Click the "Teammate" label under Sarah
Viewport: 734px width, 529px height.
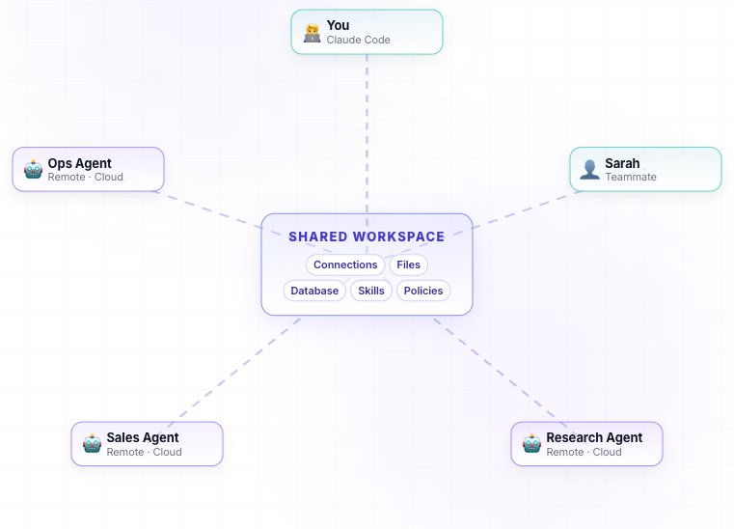(631, 177)
